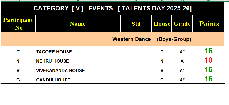Click the TAGORE HOUSE name cell
This screenshot has height=105, width=229.
78,51
